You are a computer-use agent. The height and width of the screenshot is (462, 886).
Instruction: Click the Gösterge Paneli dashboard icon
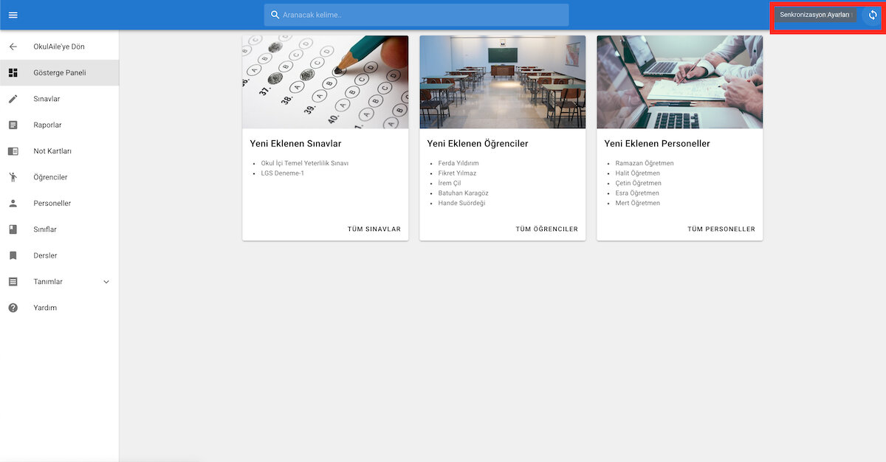click(13, 72)
